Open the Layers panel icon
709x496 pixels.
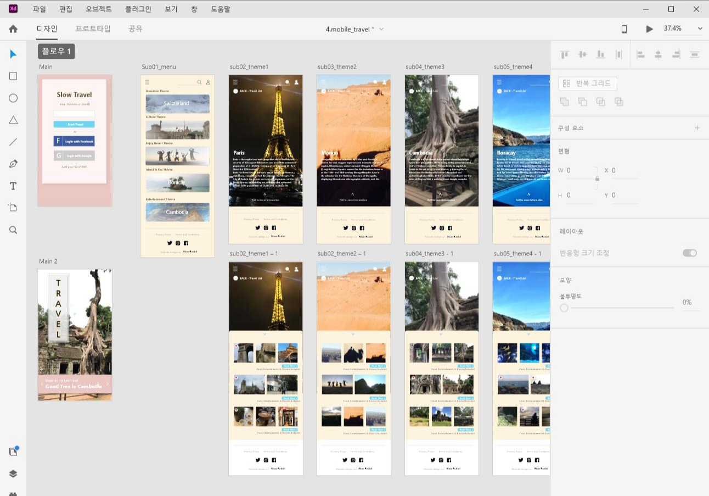(x=13, y=473)
